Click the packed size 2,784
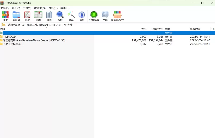 [x=160, y=44]
